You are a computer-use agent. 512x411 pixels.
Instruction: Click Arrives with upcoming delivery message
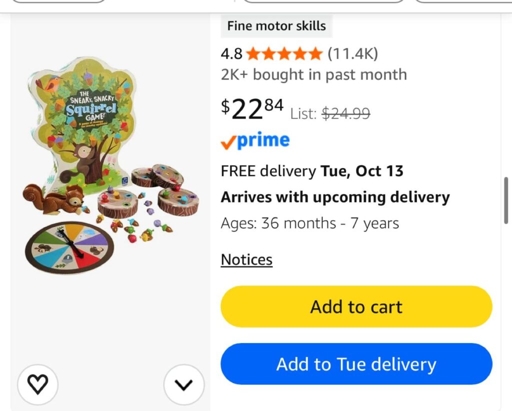tap(335, 197)
